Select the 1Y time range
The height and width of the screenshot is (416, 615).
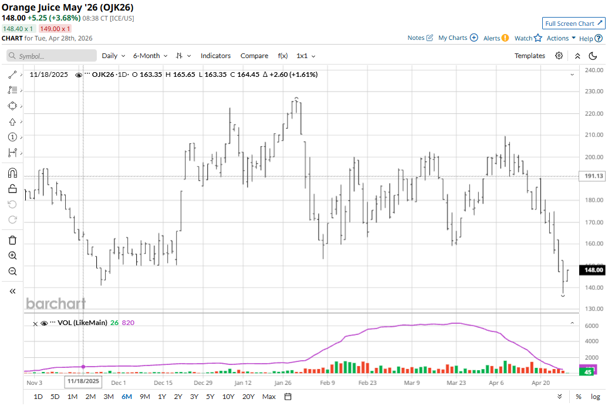tap(162, 397)
